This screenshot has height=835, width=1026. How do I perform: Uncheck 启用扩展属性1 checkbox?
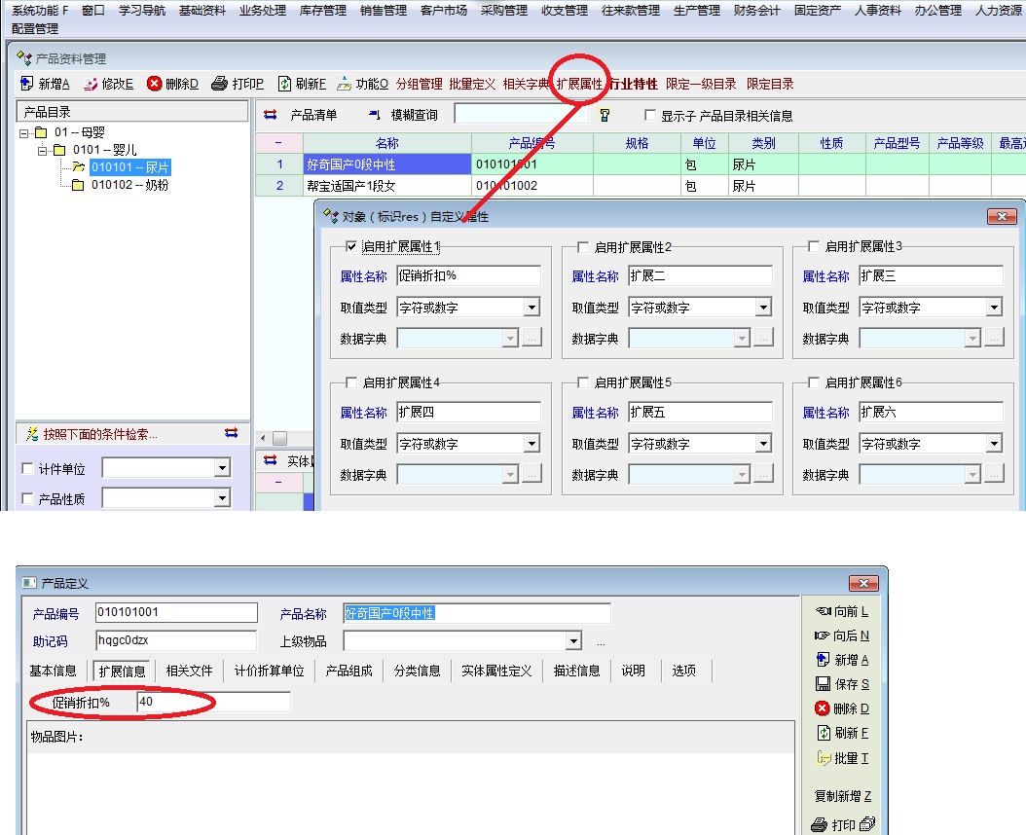tap(351, 247)
